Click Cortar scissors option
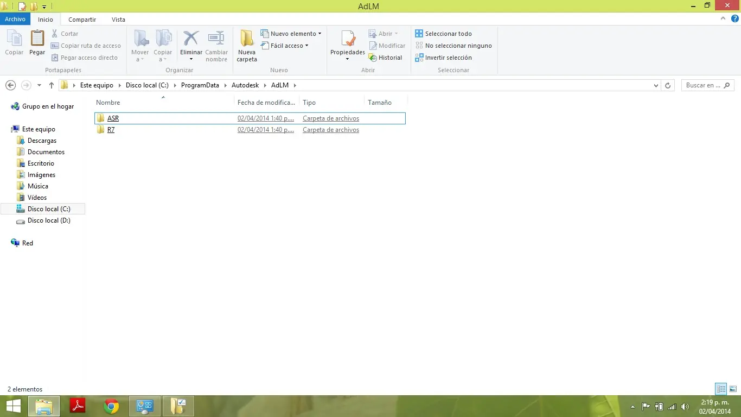The height and width of the screenshot is (417, 741). coord(65,34)
